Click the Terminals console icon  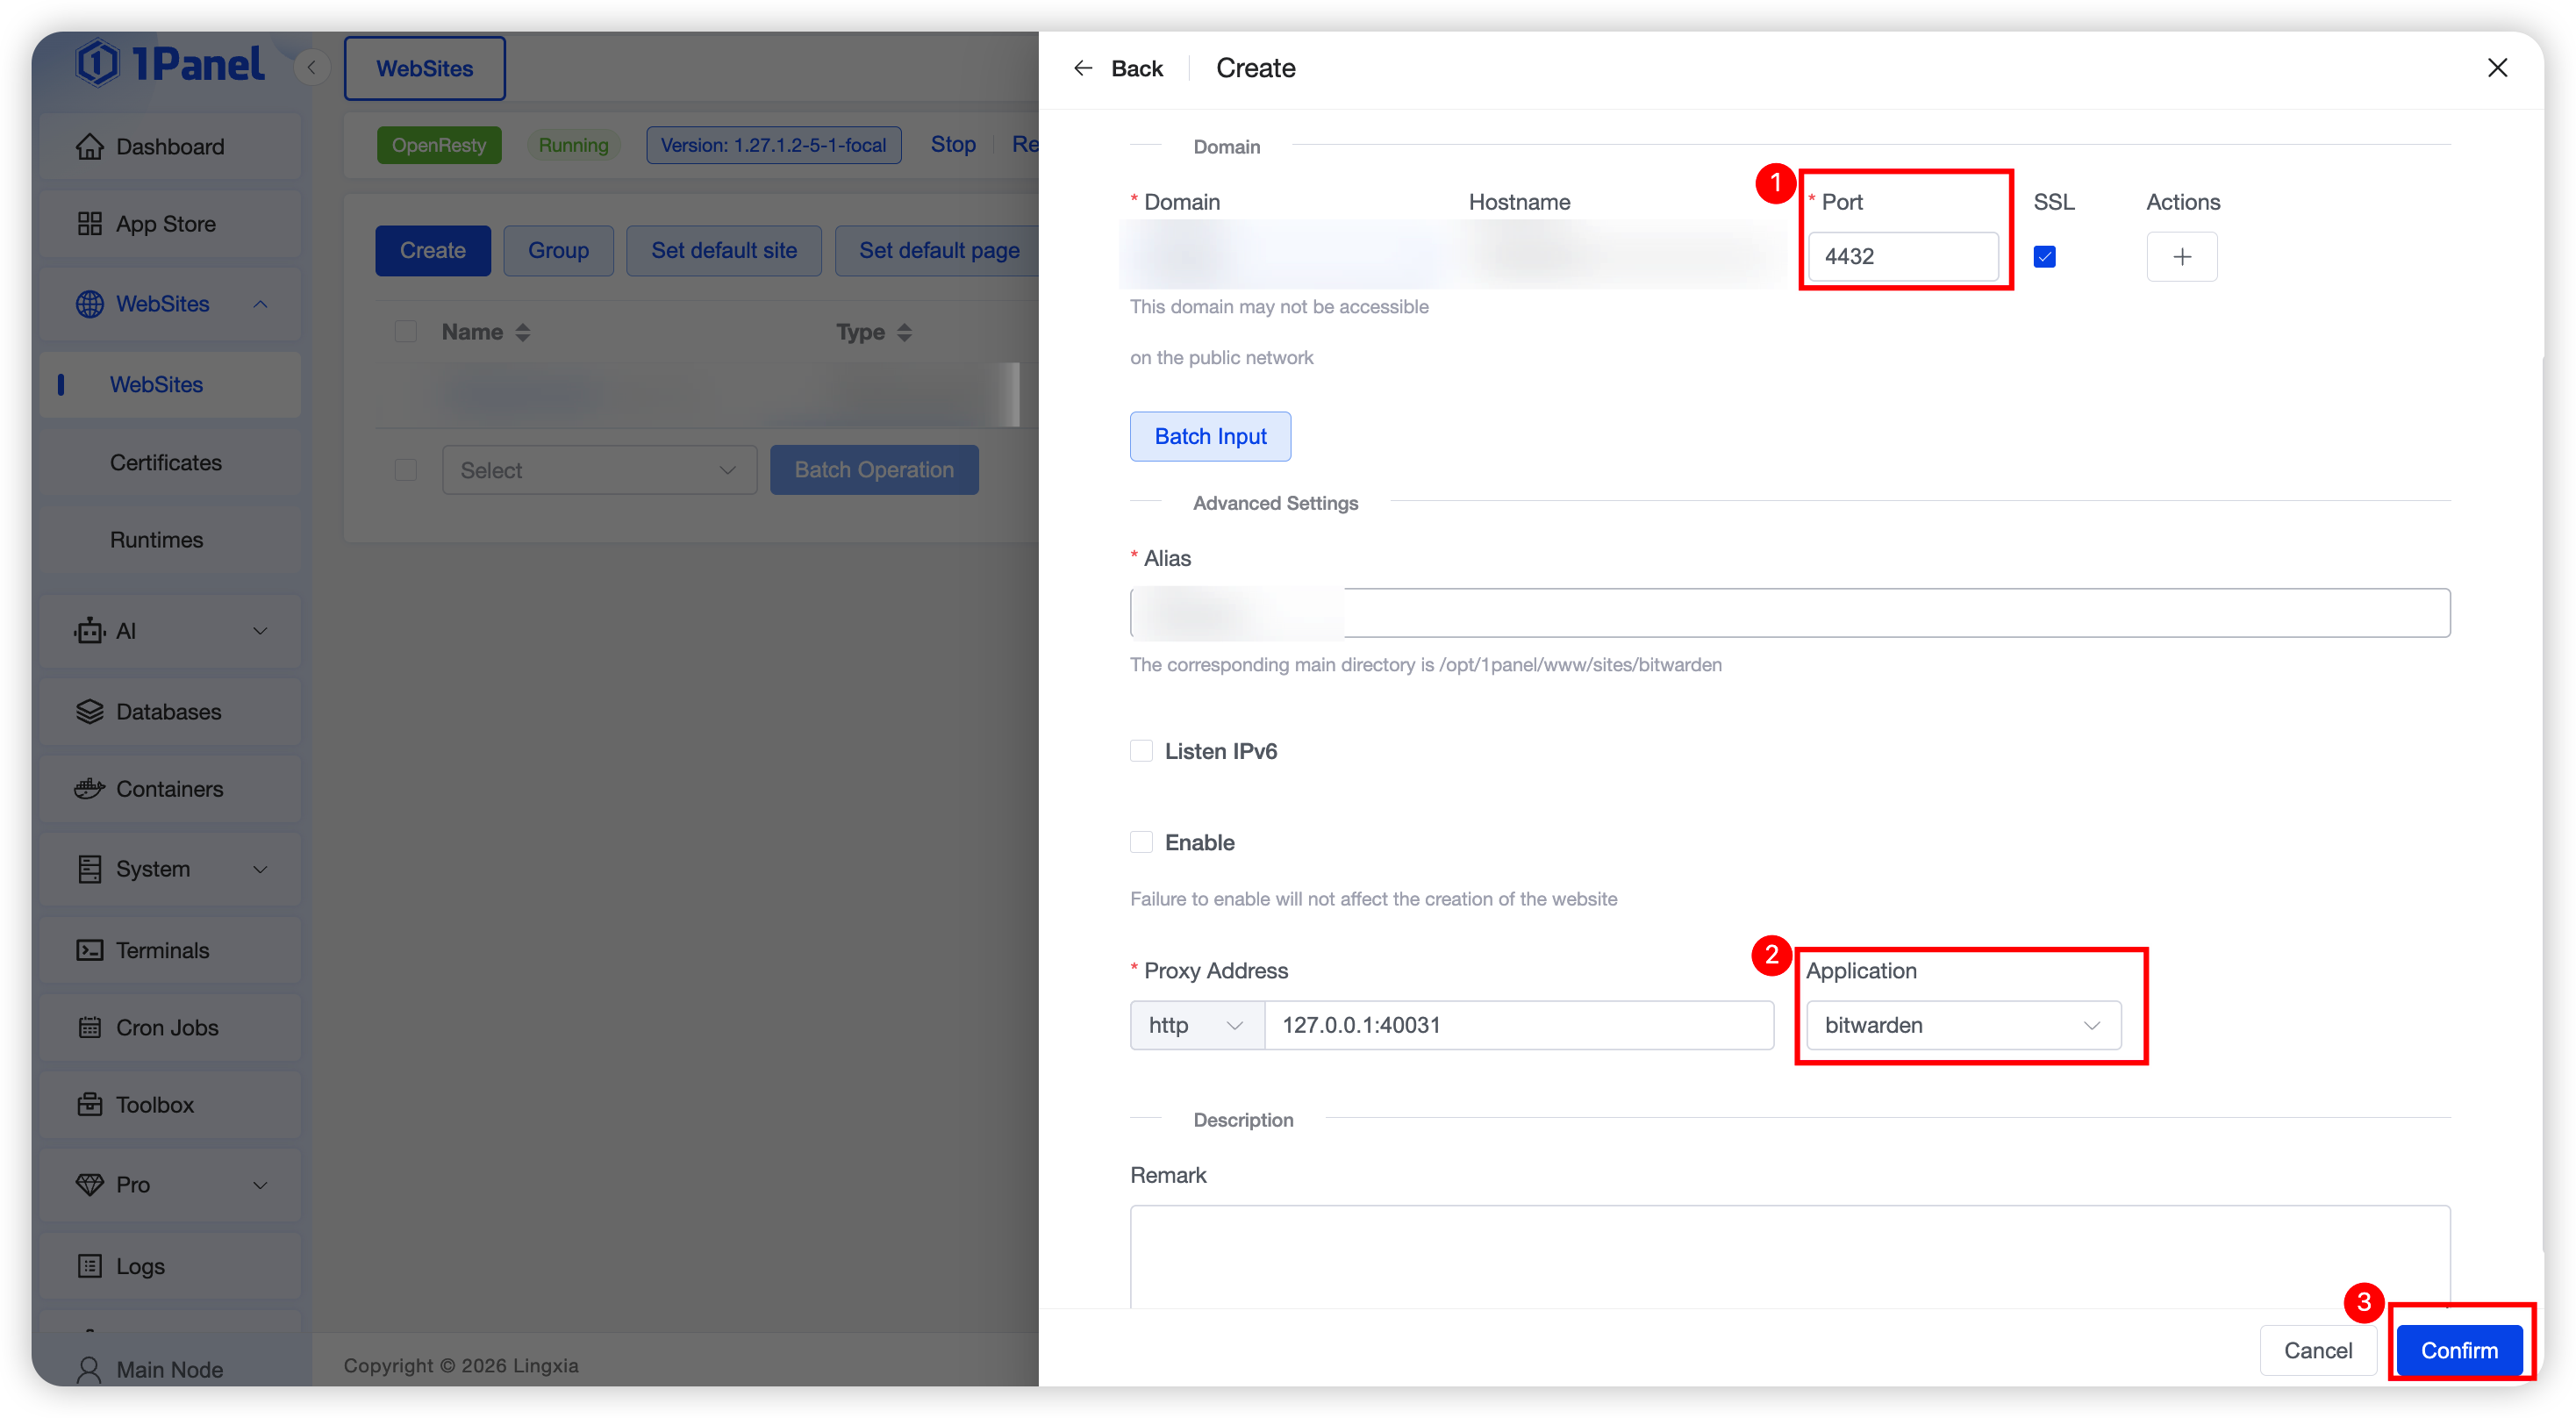pyautogui.click(x=89, y=950)
